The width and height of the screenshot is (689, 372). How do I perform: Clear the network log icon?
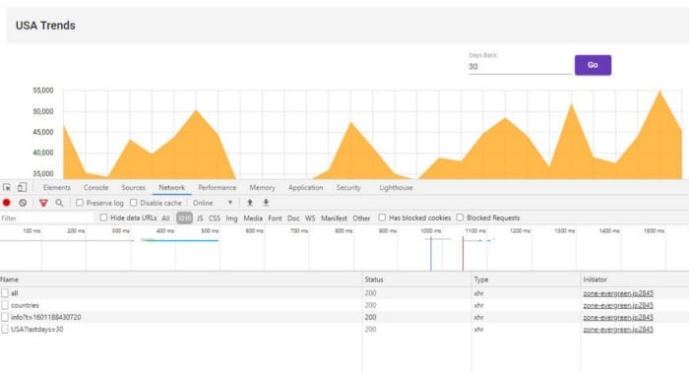(x=23, y=203)
